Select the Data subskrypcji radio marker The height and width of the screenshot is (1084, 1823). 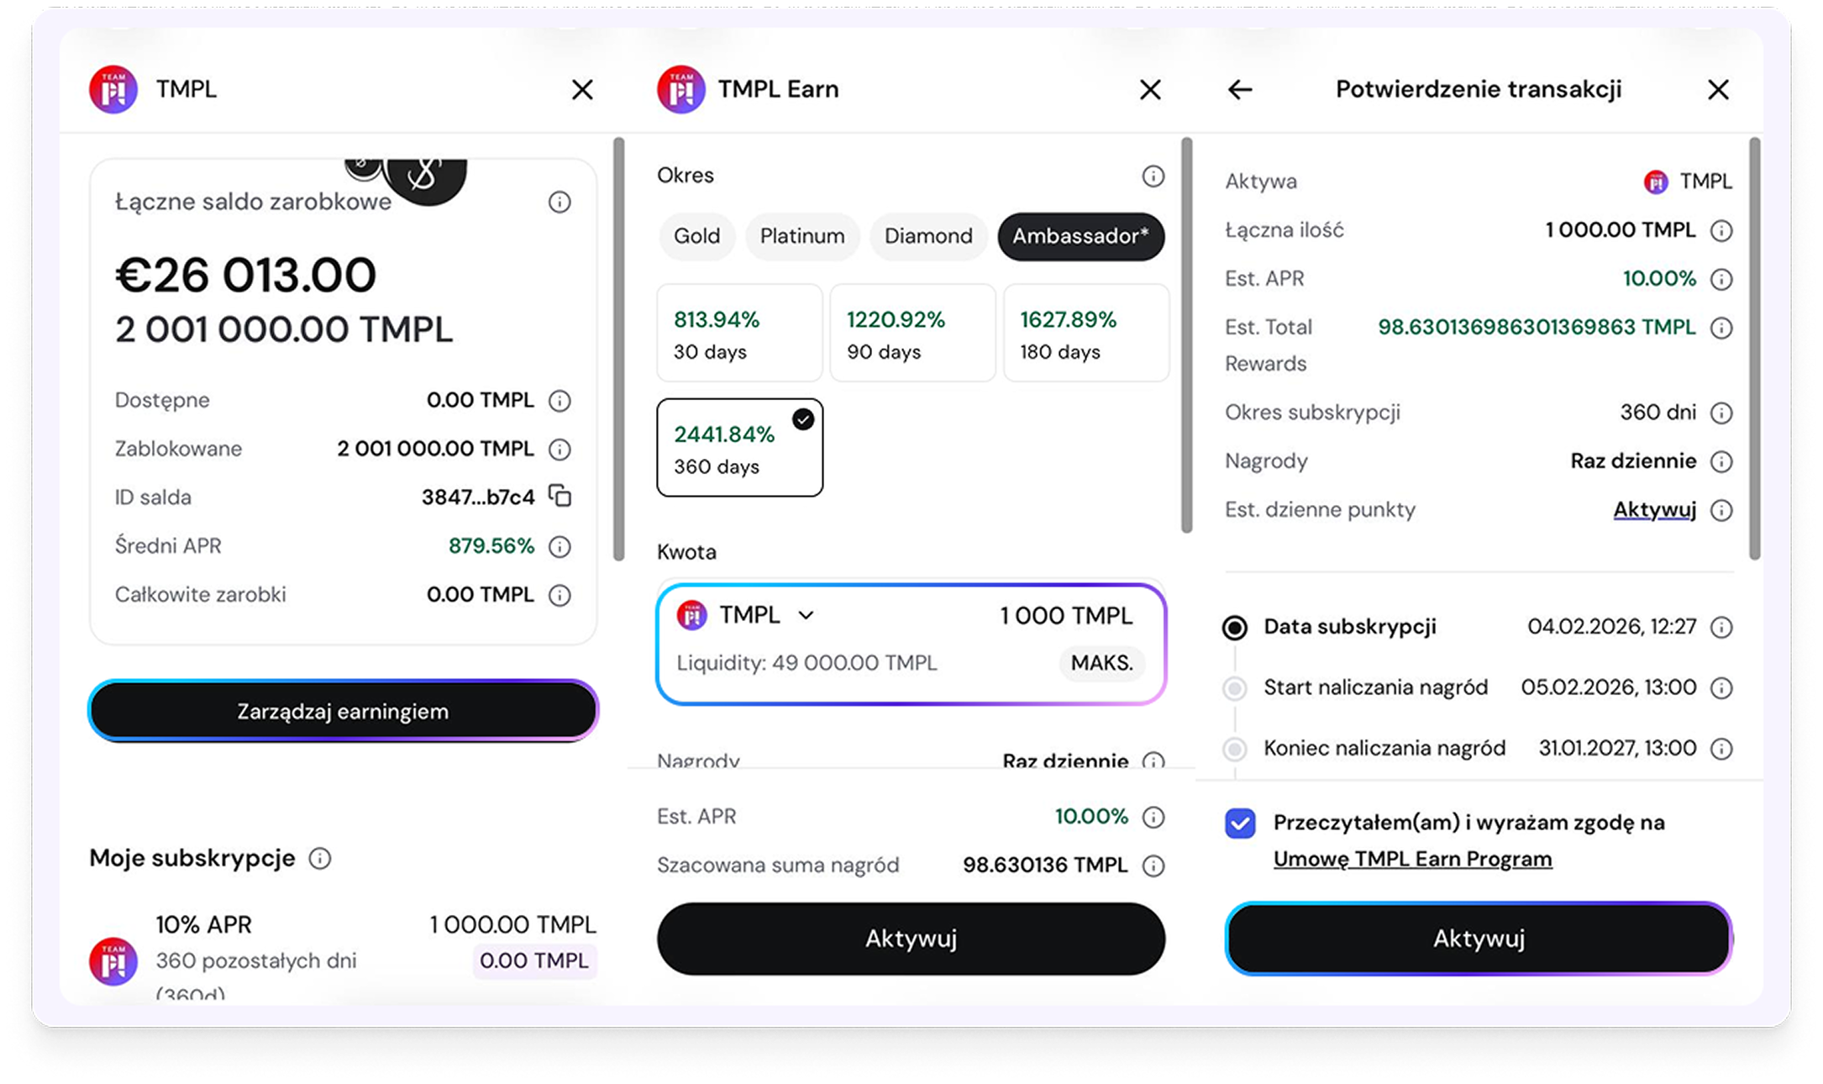[x=1235, y=628]
